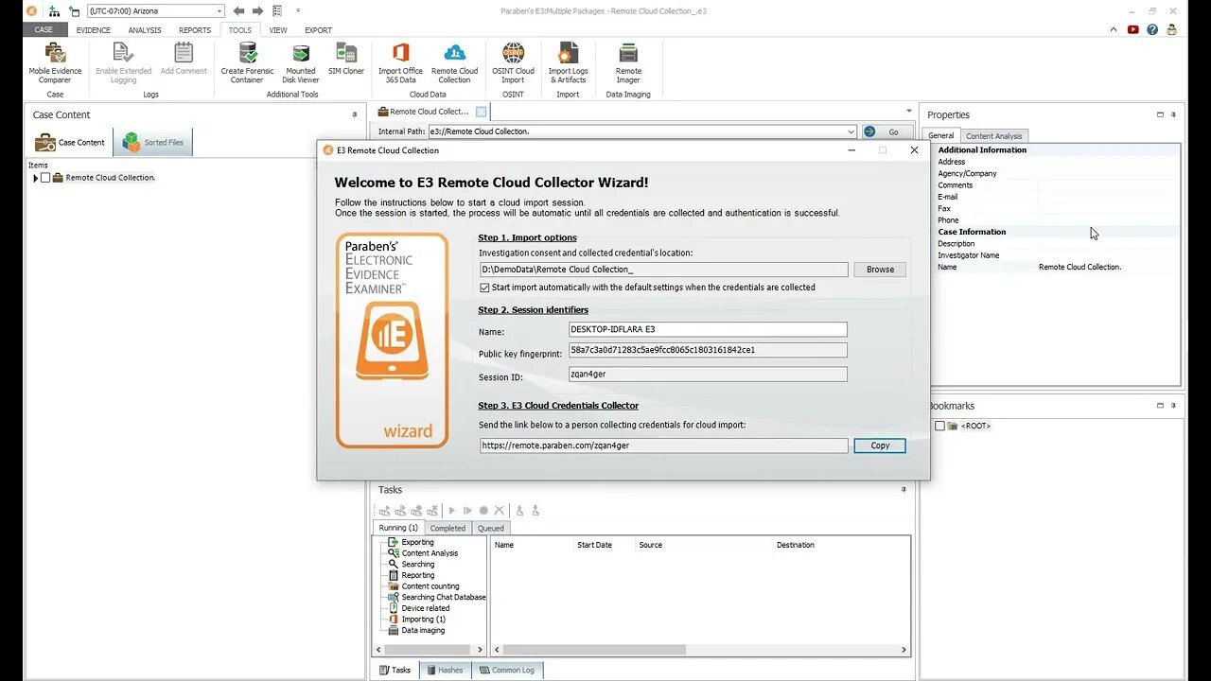
Task: Expand Remote Cloud Collection tree node
Action: (x=35, y=178)
